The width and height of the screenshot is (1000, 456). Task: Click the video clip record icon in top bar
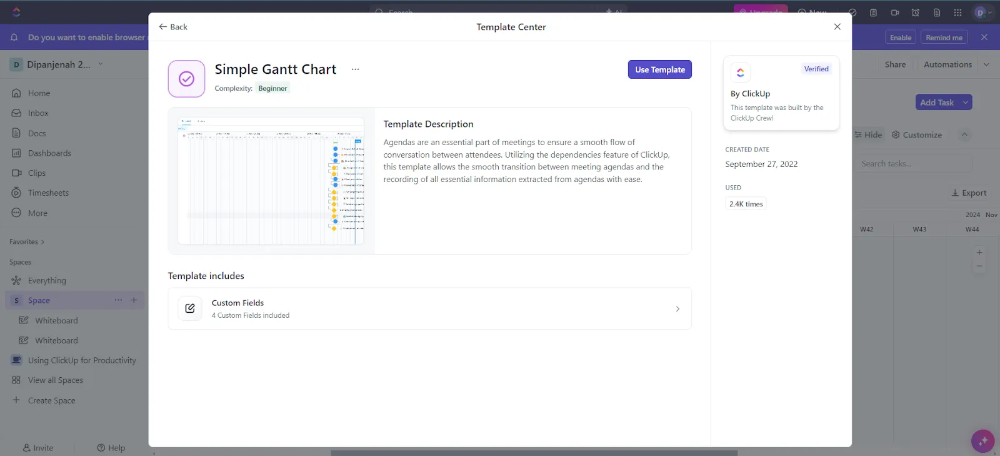pos(894,13)
